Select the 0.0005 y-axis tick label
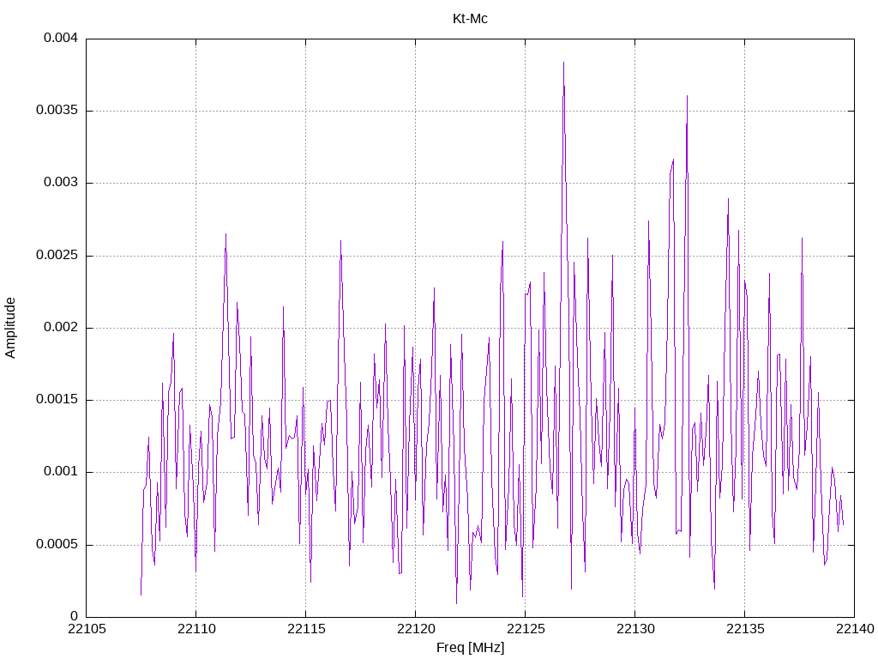Viewport: 878px width, 659px height. point(57,545)
